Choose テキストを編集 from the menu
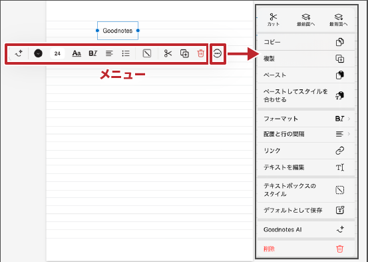Screen dimensions: 368x262 coord(306,167)
